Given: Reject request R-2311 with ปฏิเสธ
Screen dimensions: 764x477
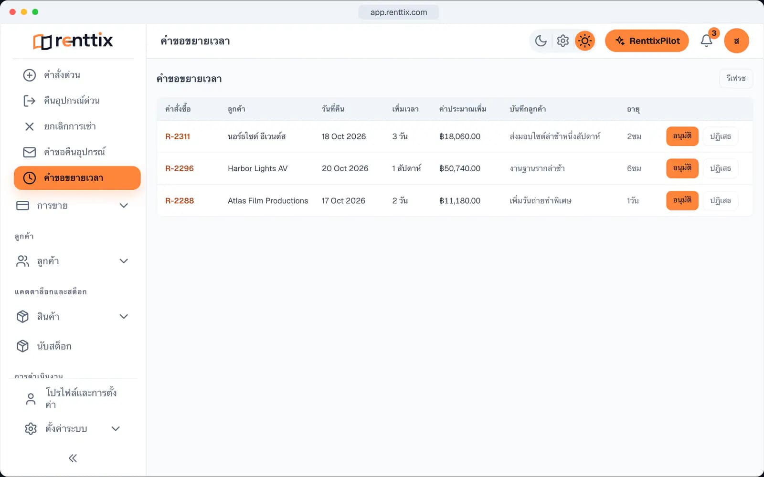Looking at the screenshot, I should point(721,136).
